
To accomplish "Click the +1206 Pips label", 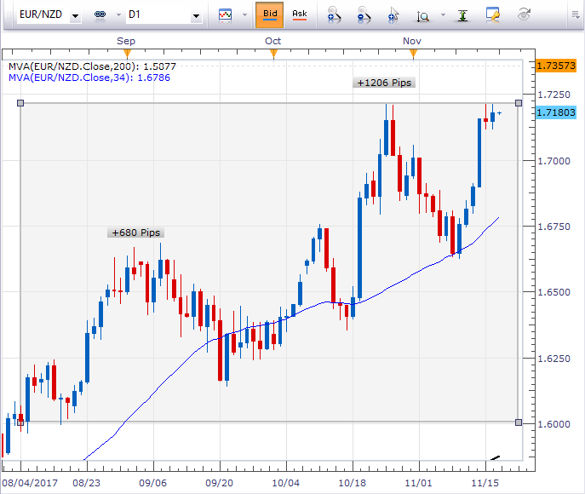I will click(x=384, y=83).
